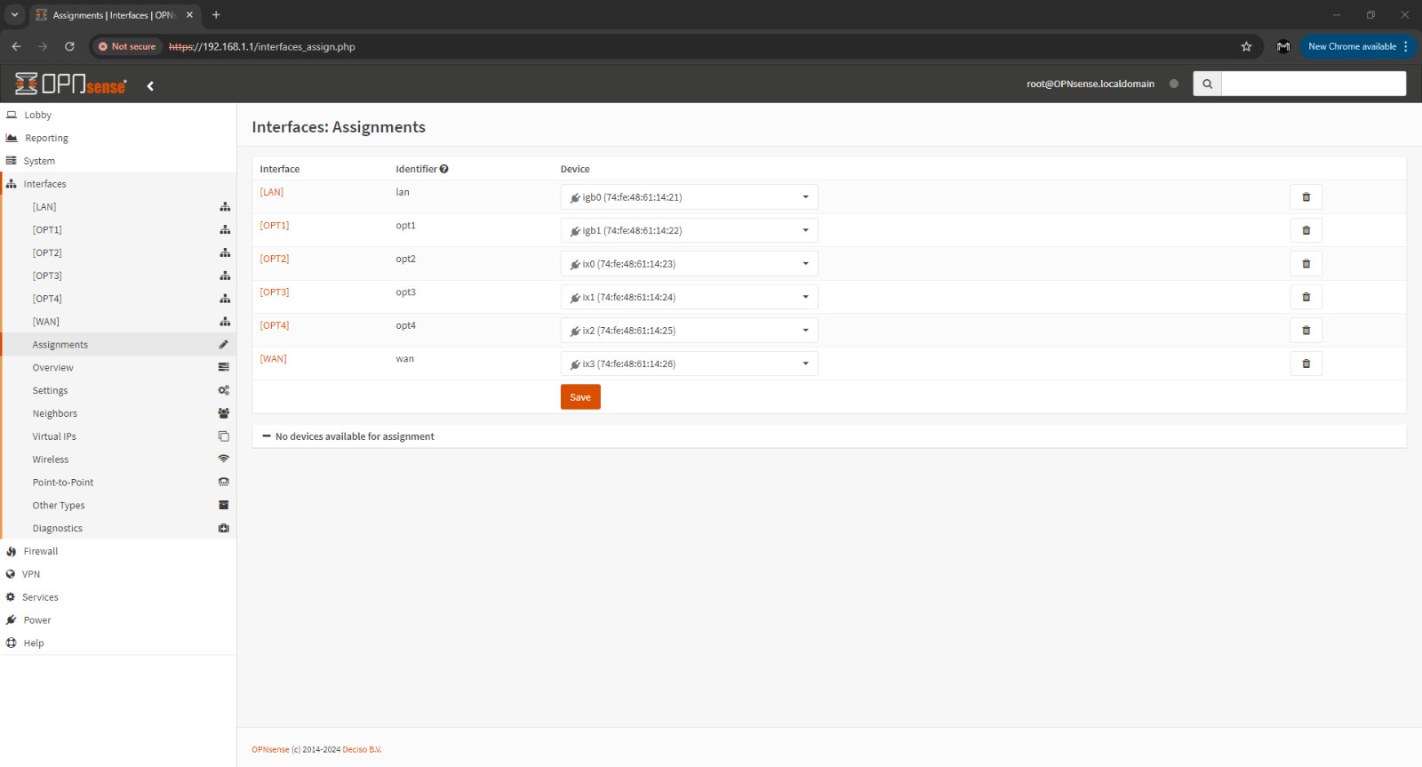Open the LAN device dropdown igb0
Screen dimensions: 1422x767
pyautogui.click(x=689, y=197)
